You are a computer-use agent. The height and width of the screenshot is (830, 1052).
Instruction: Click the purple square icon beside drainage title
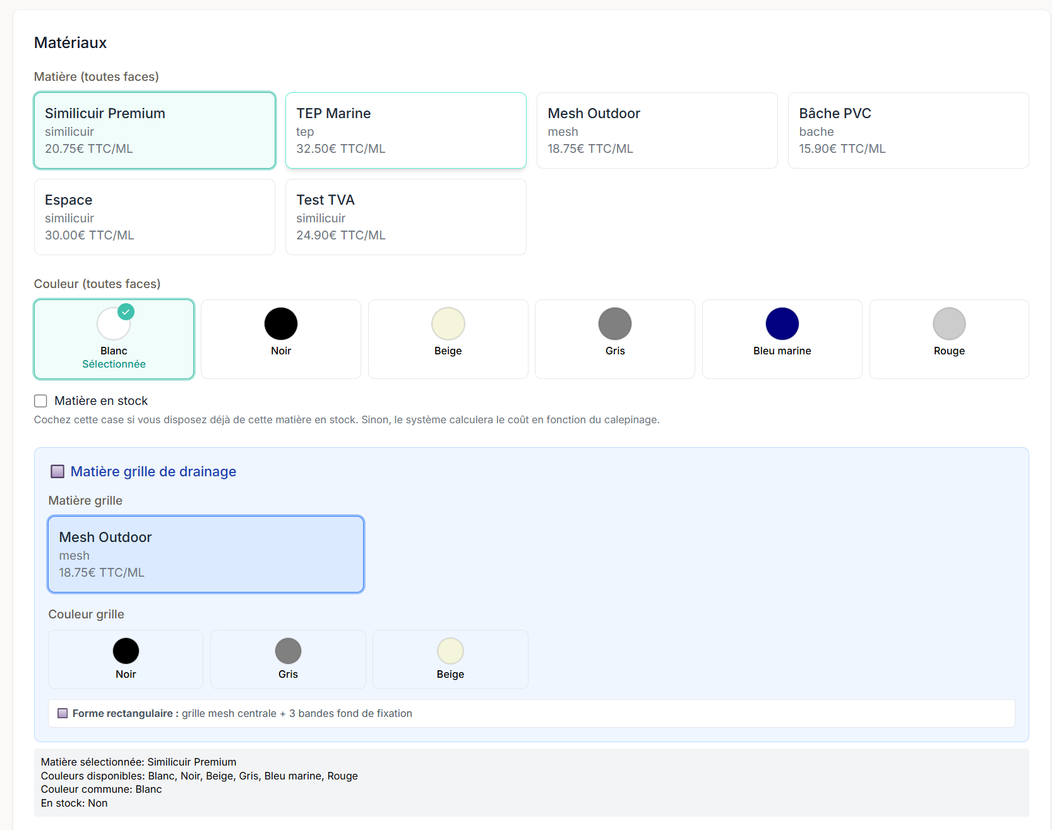[x=57, y=472]
